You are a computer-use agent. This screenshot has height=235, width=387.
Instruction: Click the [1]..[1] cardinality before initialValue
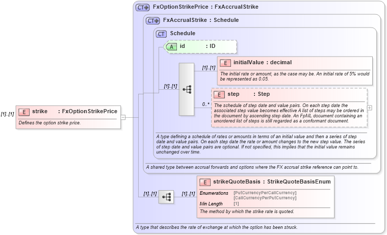209,68
